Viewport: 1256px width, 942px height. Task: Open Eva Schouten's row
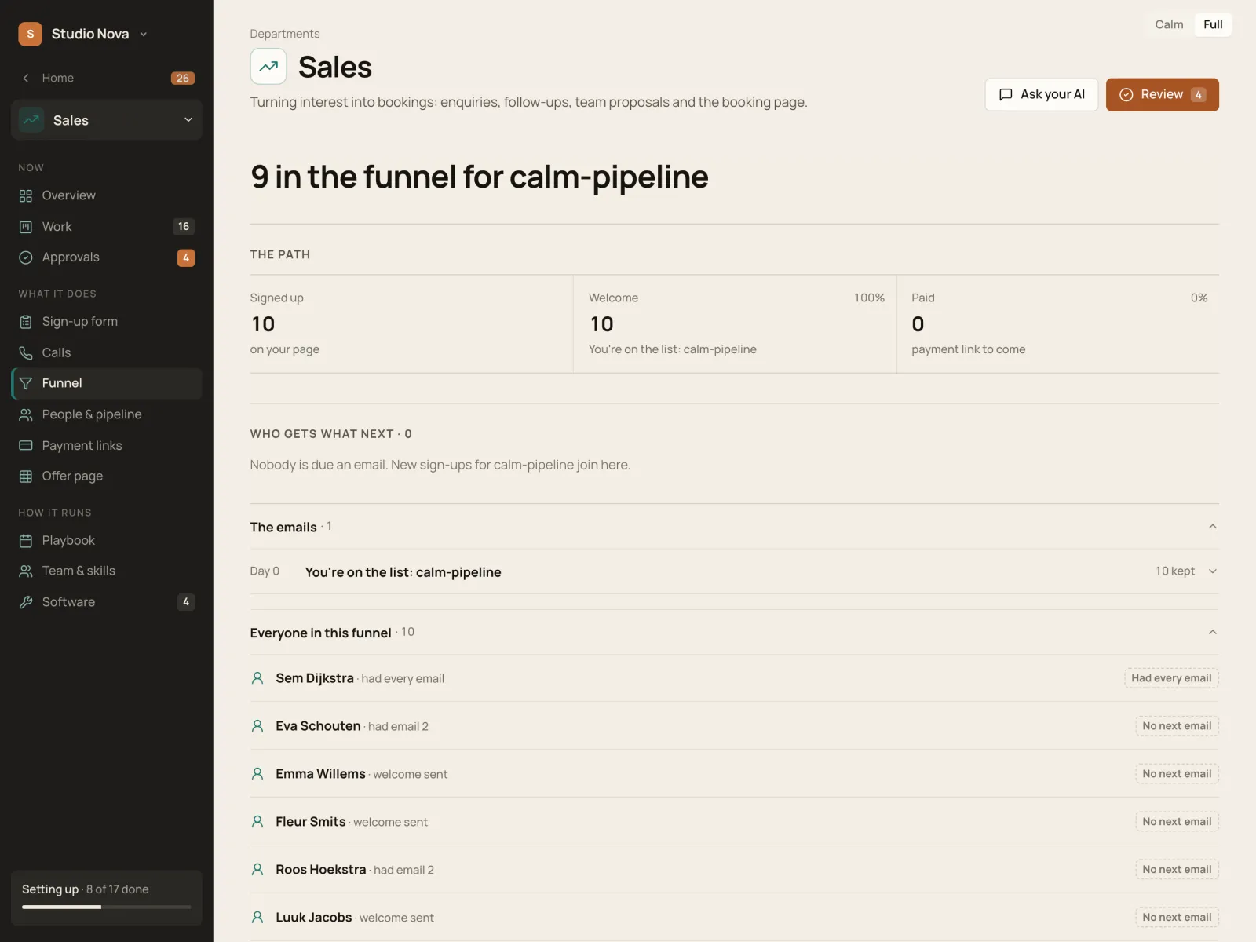click(734, 726)
